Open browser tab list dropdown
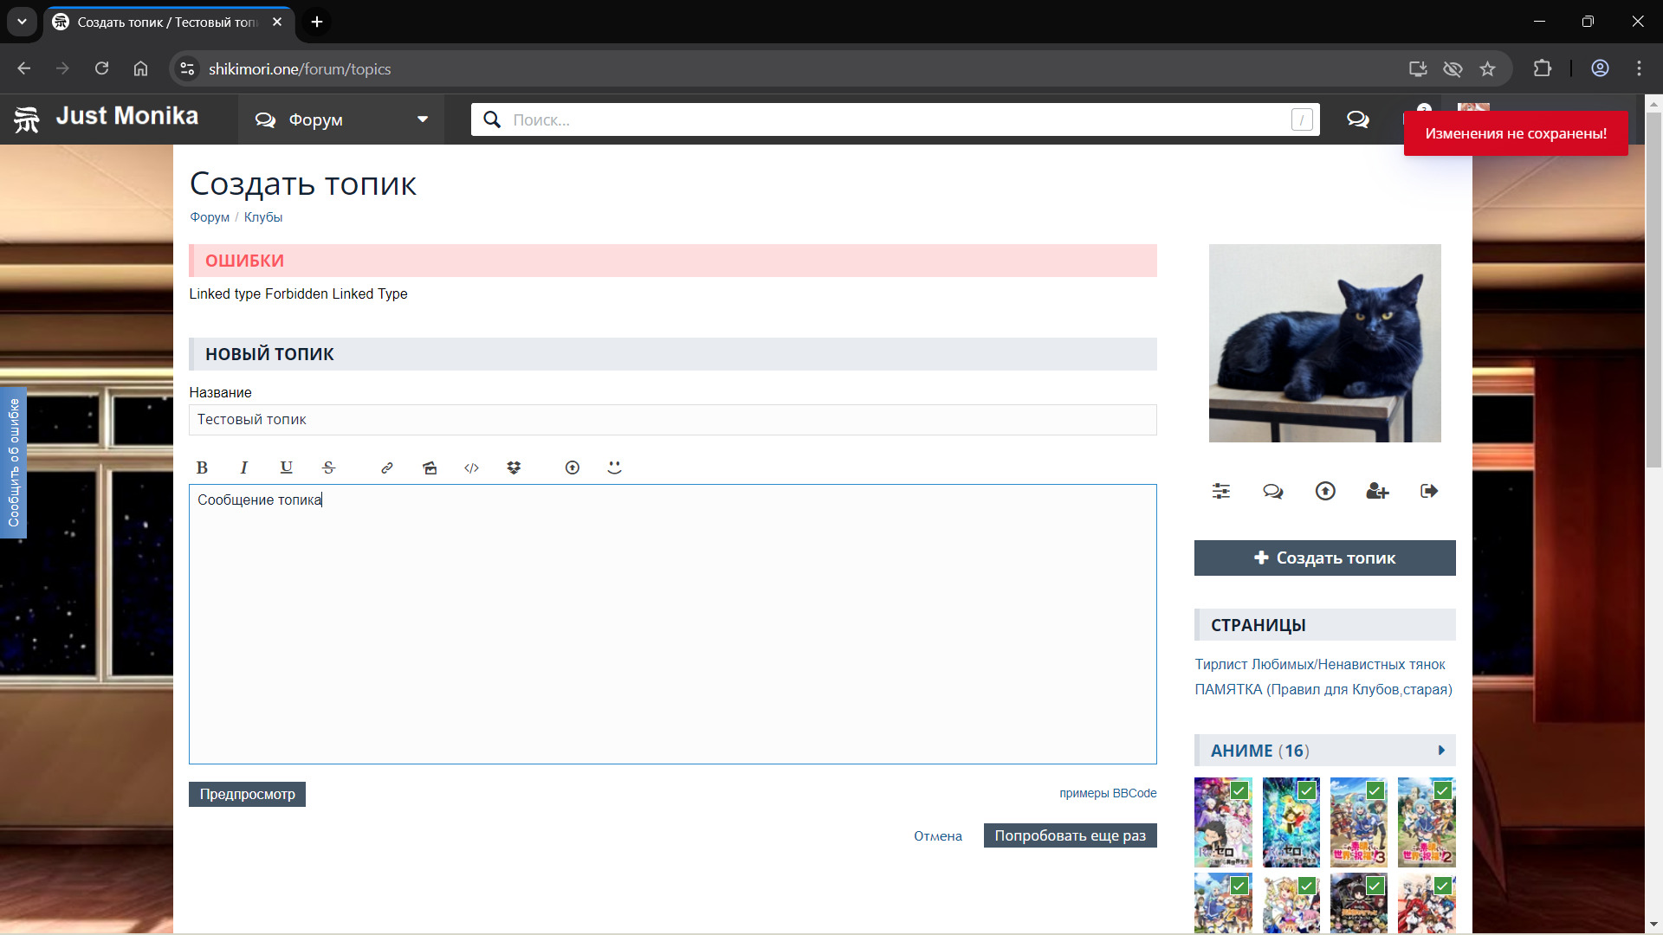Viewport: 1663px width, 935px height. [22, 22]
